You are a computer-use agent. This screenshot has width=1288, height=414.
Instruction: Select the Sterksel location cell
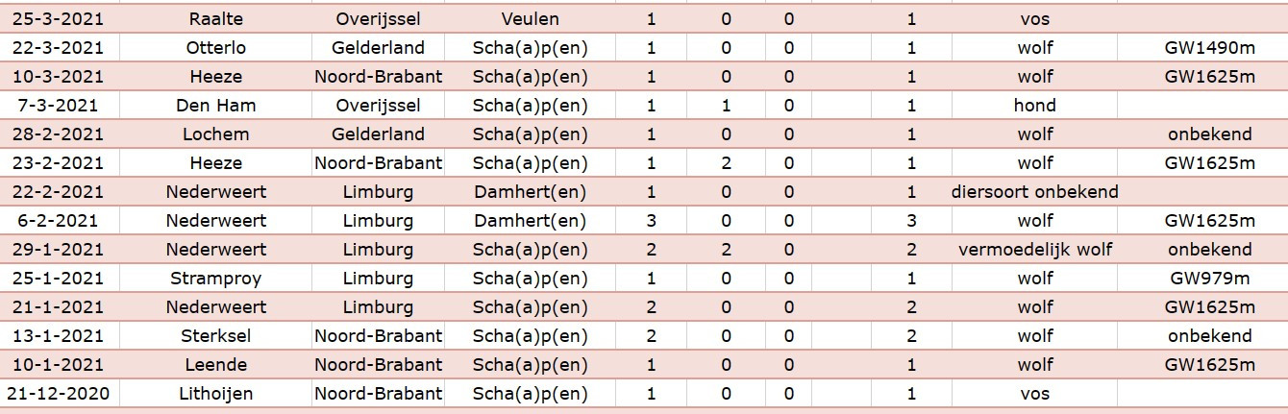pyautogui.click(x=215, y=335)
